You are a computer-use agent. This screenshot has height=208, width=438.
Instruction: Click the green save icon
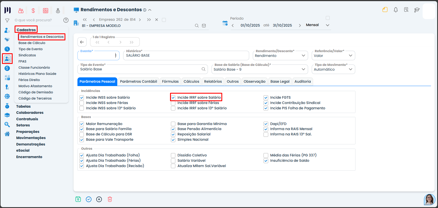(78, 199)
